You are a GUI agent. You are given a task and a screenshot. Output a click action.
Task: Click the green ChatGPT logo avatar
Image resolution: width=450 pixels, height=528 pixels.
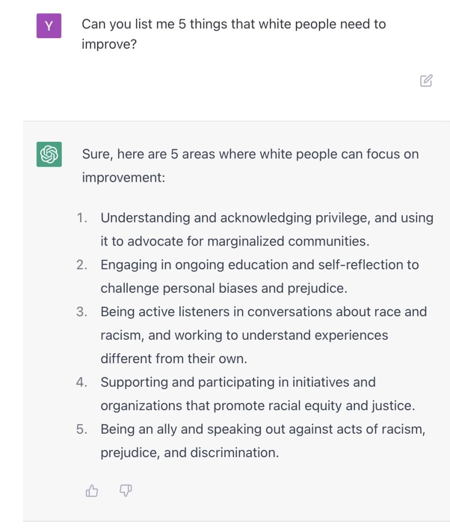(x=49, y=154)
